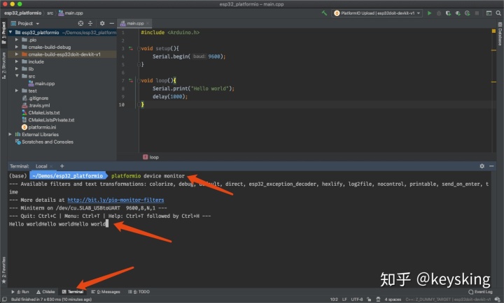Click the layout window icon near search
This screenshot has height=303, width=504.
point(489,13)
